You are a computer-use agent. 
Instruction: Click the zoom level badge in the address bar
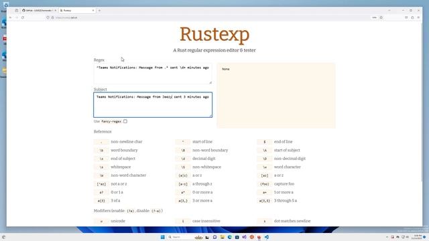pyautogui.click(x=374, y=17)
